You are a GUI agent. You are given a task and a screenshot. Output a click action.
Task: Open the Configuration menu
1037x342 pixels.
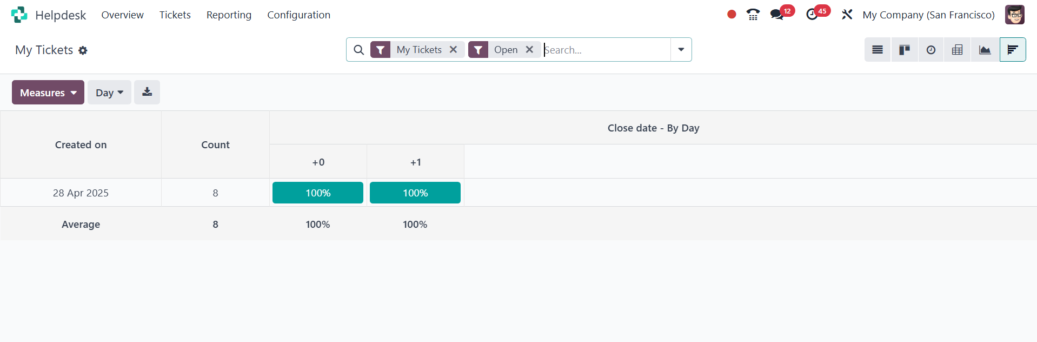pos(298,15)
